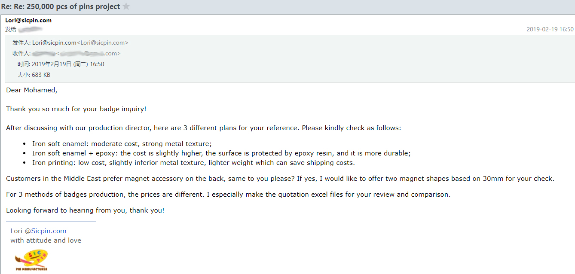The height and width of the screenshot is (274, 575).
Task: Click sender address in 发件人 row
Action: pos(80,43)
